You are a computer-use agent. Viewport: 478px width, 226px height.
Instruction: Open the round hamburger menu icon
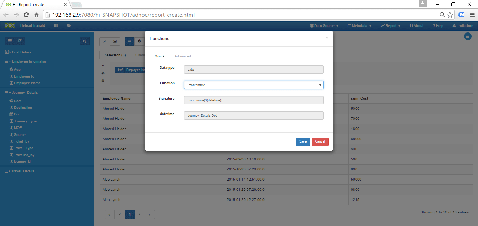pos(468,36)
